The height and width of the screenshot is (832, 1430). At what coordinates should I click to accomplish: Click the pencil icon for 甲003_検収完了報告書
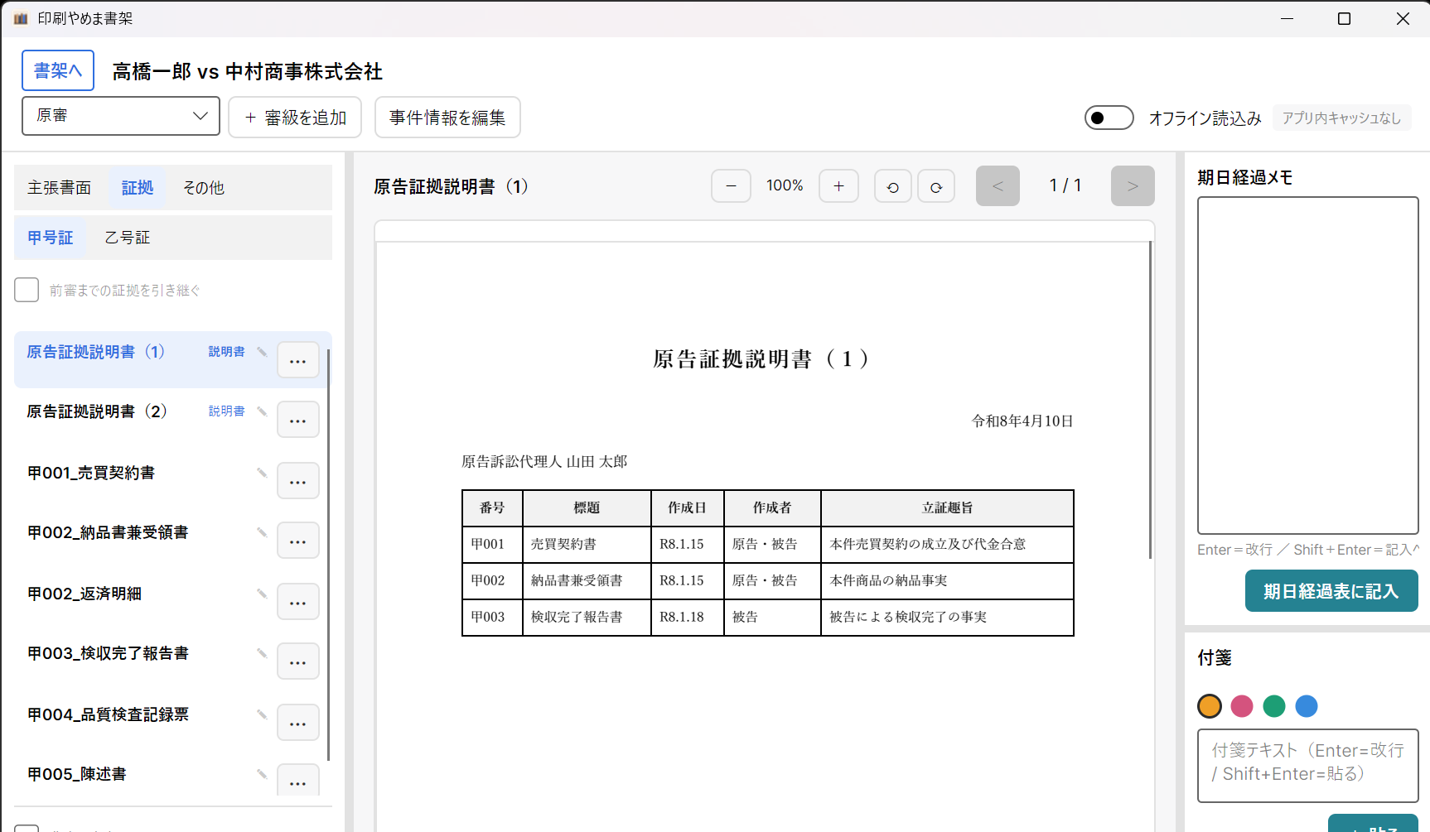pyautogui.click(x=262, y=653)
